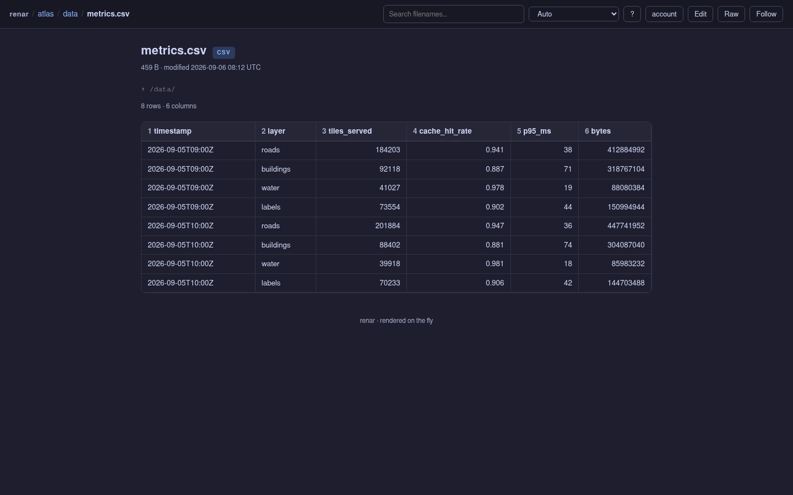793x495 pixels.
Task: Click the p95_ms column header
Action: pyautogui.click(x=545, y=131)
